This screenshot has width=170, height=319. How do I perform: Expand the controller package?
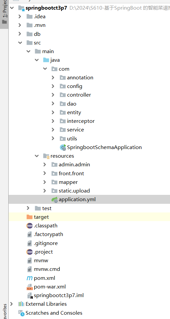click(53, 95)
